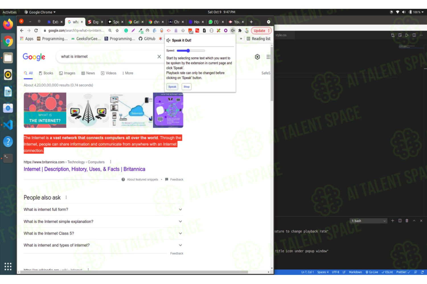This screenshot has height=284, width=427.
Task: Switch to the News search tab
Action: [x=88, y=73]
